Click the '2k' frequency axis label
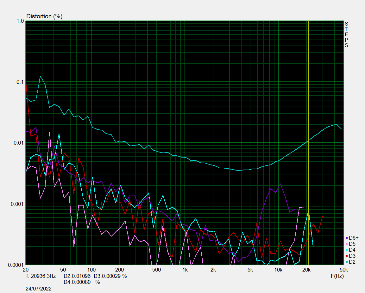 coord(213,270)
